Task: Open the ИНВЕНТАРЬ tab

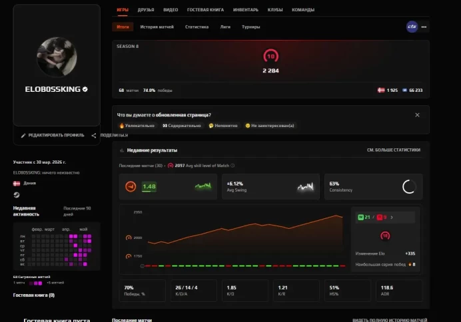Action: click(x=246, y=10)
